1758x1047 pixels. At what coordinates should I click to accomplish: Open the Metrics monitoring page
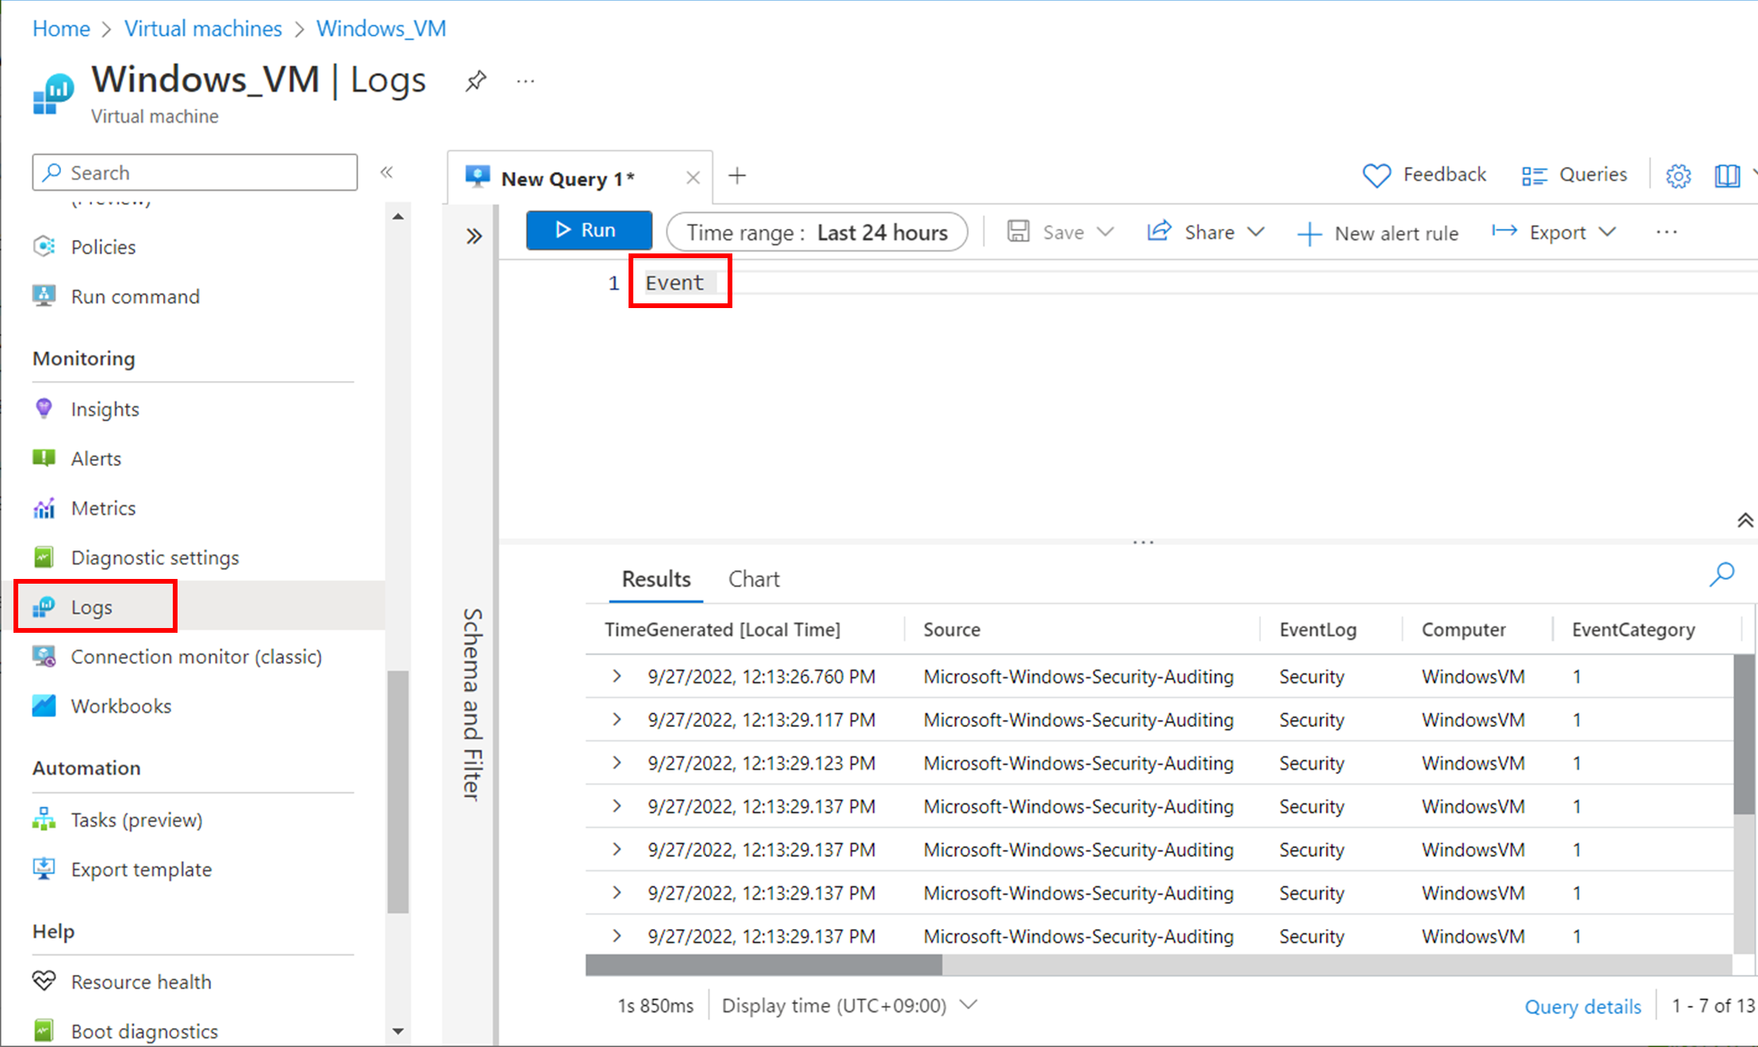[103, 508]
